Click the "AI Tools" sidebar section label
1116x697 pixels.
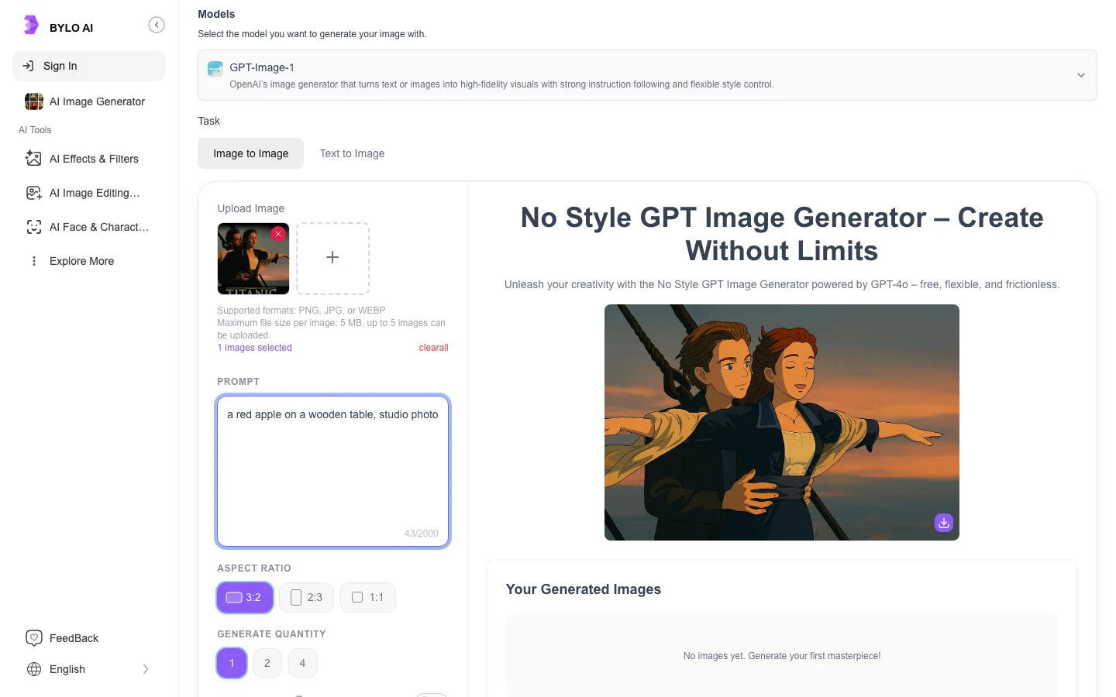(35, 130)
